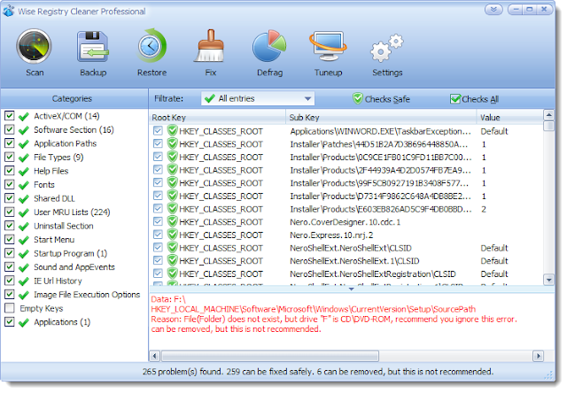Select the NeroShellExt.NeroShellExt.1\CLSID row
Screen dimensions: 567x393
346,261
